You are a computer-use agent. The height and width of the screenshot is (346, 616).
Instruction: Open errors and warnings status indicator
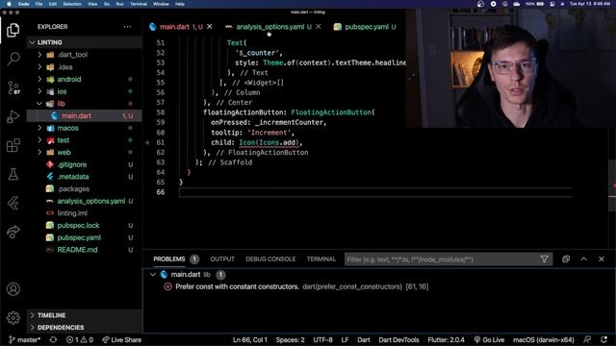80,339
